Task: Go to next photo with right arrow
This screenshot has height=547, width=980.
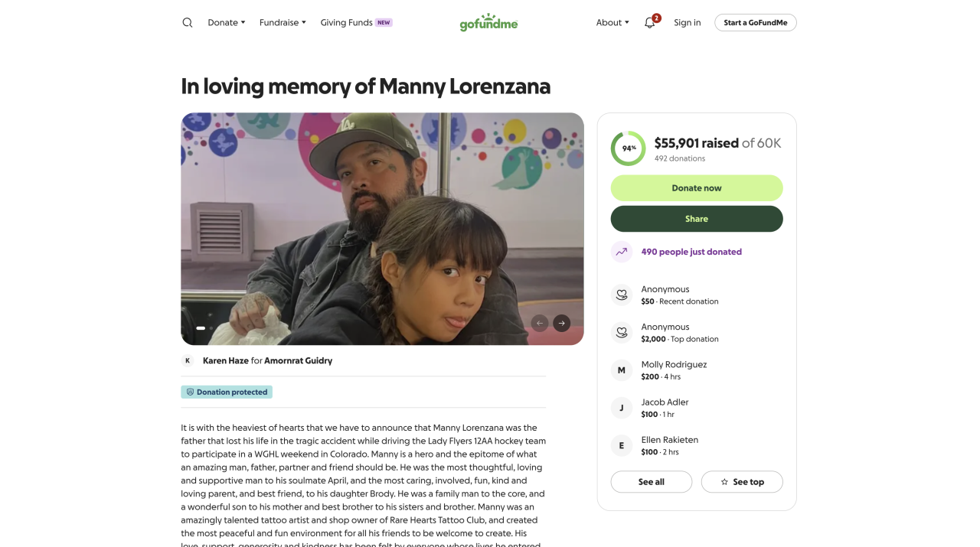Action: (561, 323)
